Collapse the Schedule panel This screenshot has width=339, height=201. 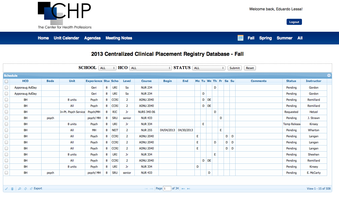pyautogui.click(x=329, y=75)
